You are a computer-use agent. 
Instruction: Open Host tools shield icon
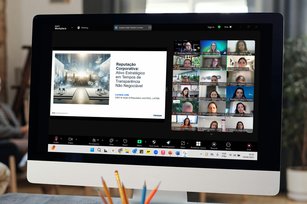154,143
